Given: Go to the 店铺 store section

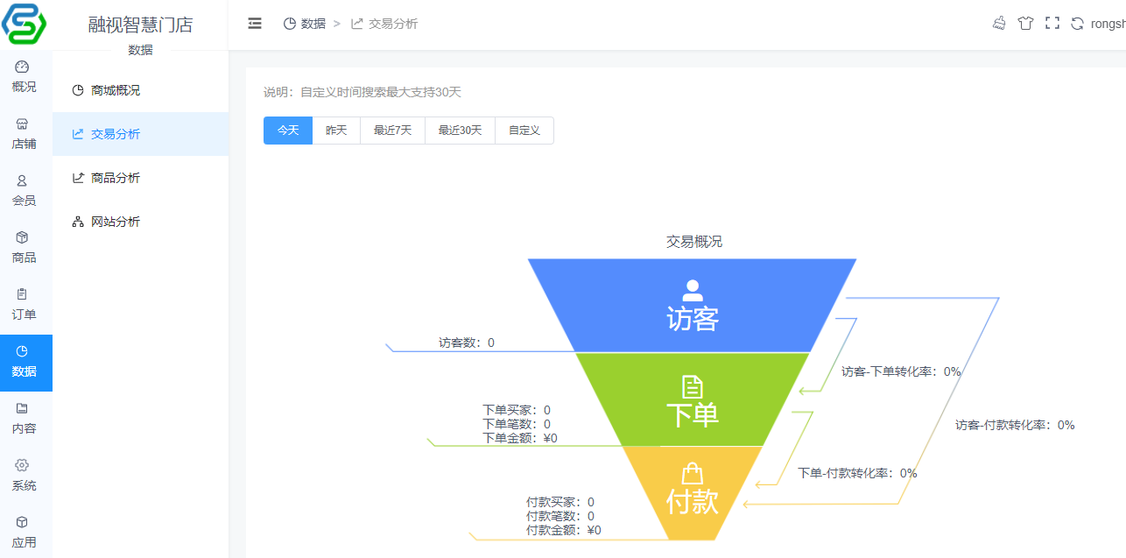Looking at the screenshot, I should pyautogui.click(x=25, y=134).
